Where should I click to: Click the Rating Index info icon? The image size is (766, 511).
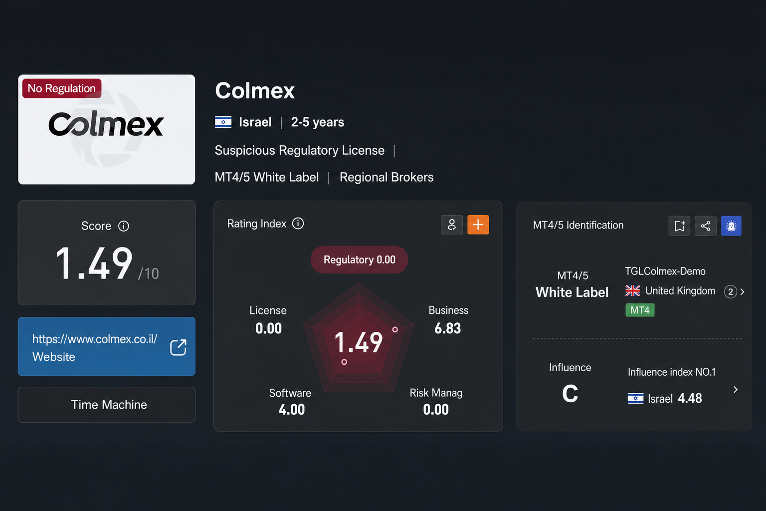click(298, 224)
